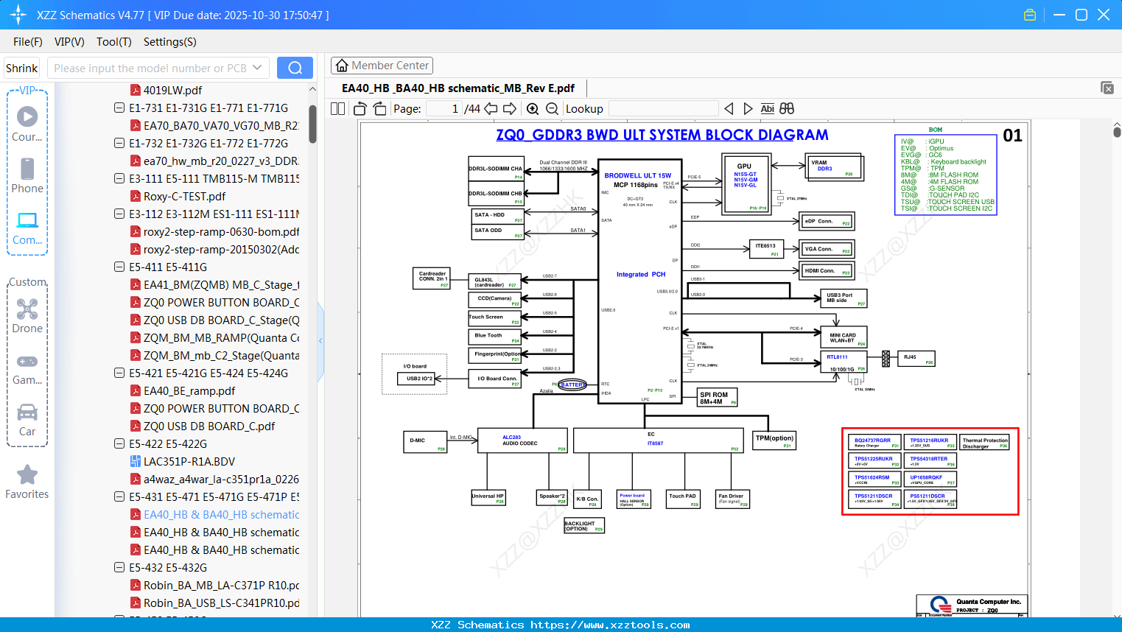Click the window icon right of document tab
1122x632 pixels.
[1107, 88]
